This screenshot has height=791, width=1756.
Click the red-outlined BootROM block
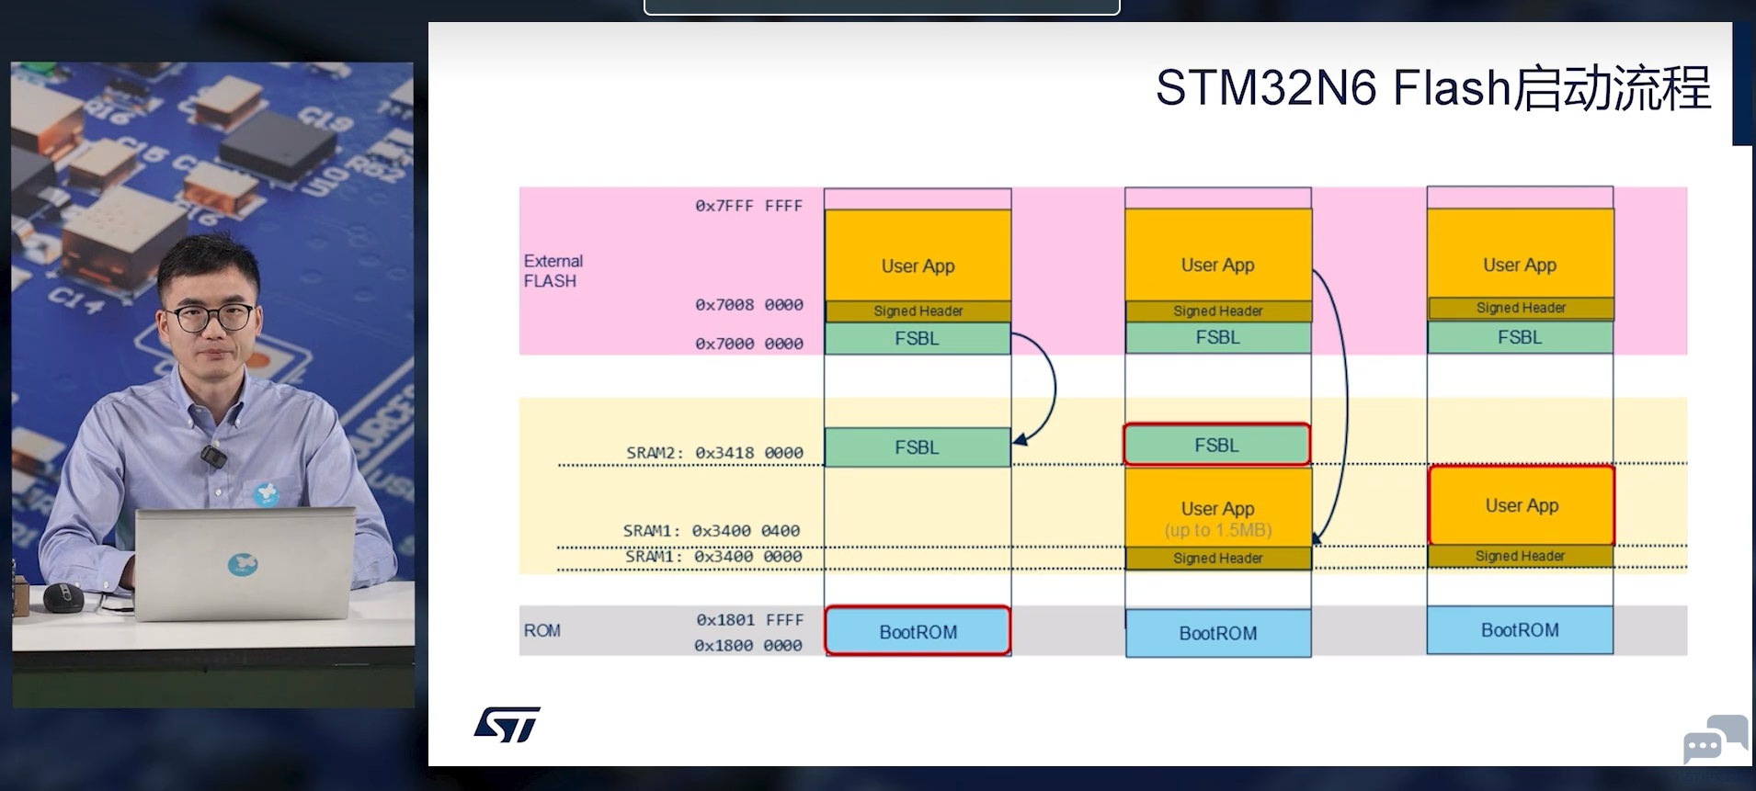pyautogui.click(x=918, y=631)
